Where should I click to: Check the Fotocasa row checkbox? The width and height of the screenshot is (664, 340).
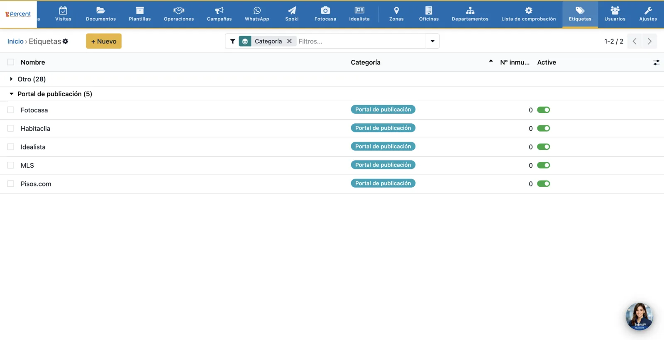click(11, 110)
